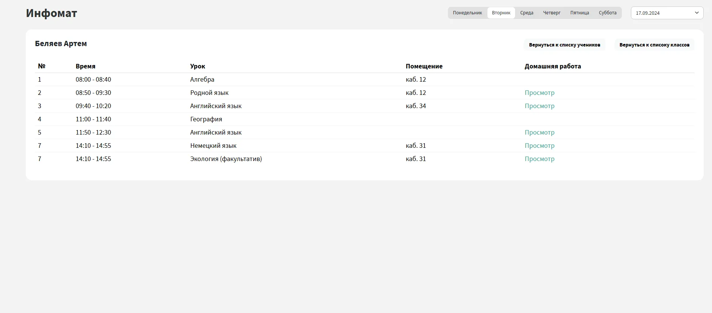Click the Домашняя работа column header
712x313 pixels.
coord(553,66)
